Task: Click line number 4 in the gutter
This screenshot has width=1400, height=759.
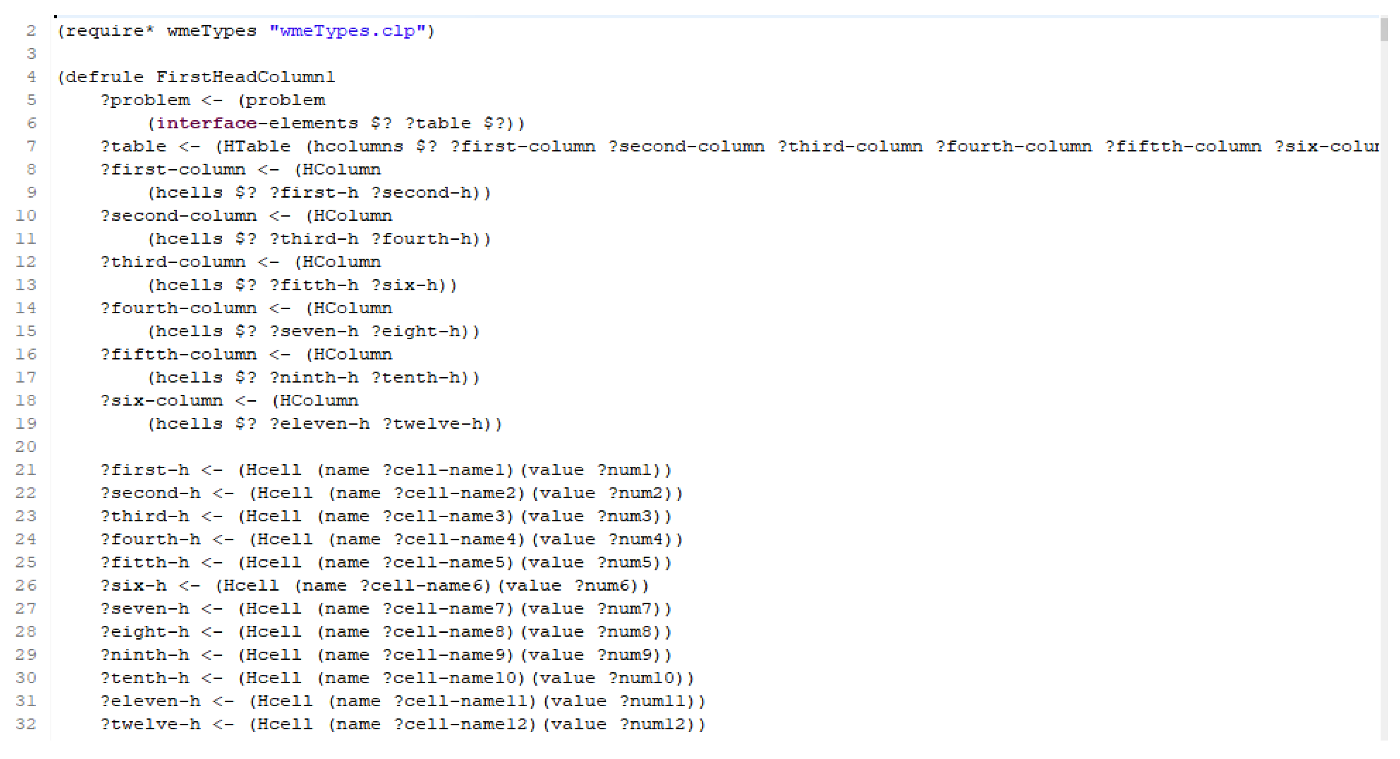Action: click(x=31, y=77)
